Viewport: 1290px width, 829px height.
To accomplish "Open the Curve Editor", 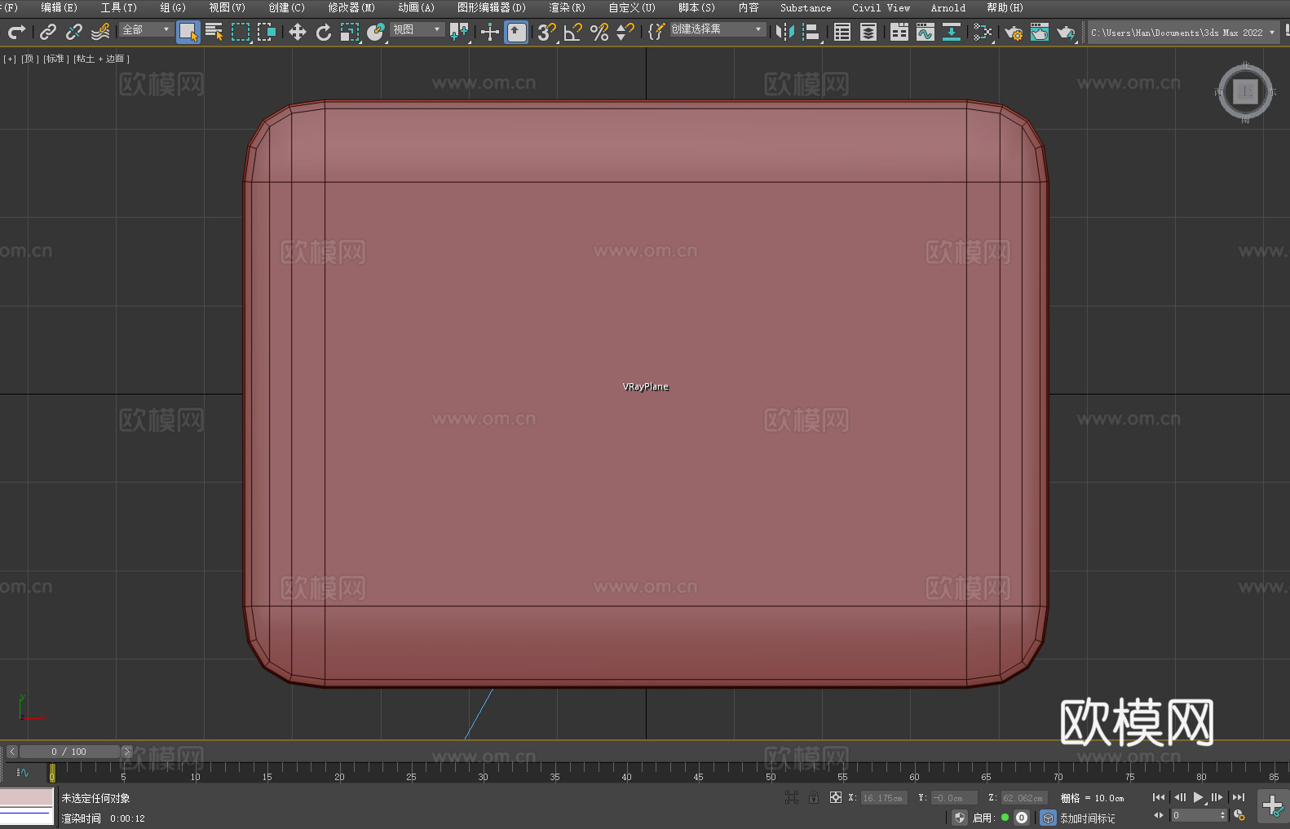I will tap(925, 32).
